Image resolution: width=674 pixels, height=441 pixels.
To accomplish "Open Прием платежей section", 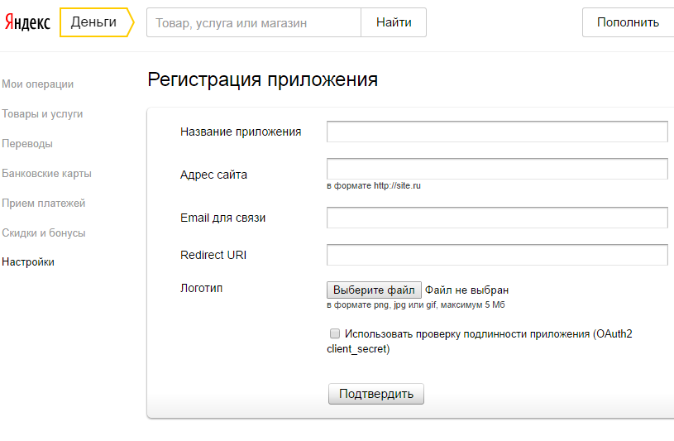I will coord(44,204).
